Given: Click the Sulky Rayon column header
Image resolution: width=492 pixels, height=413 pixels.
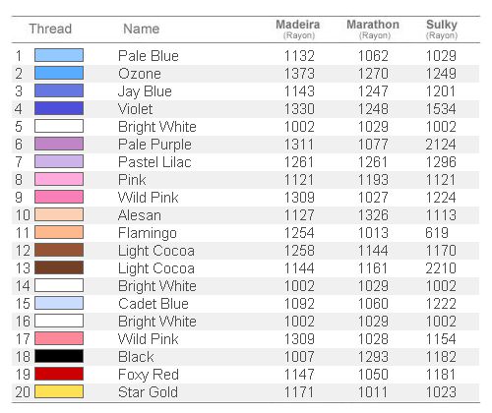Looking at the screenshot, I should pos(442,29).
